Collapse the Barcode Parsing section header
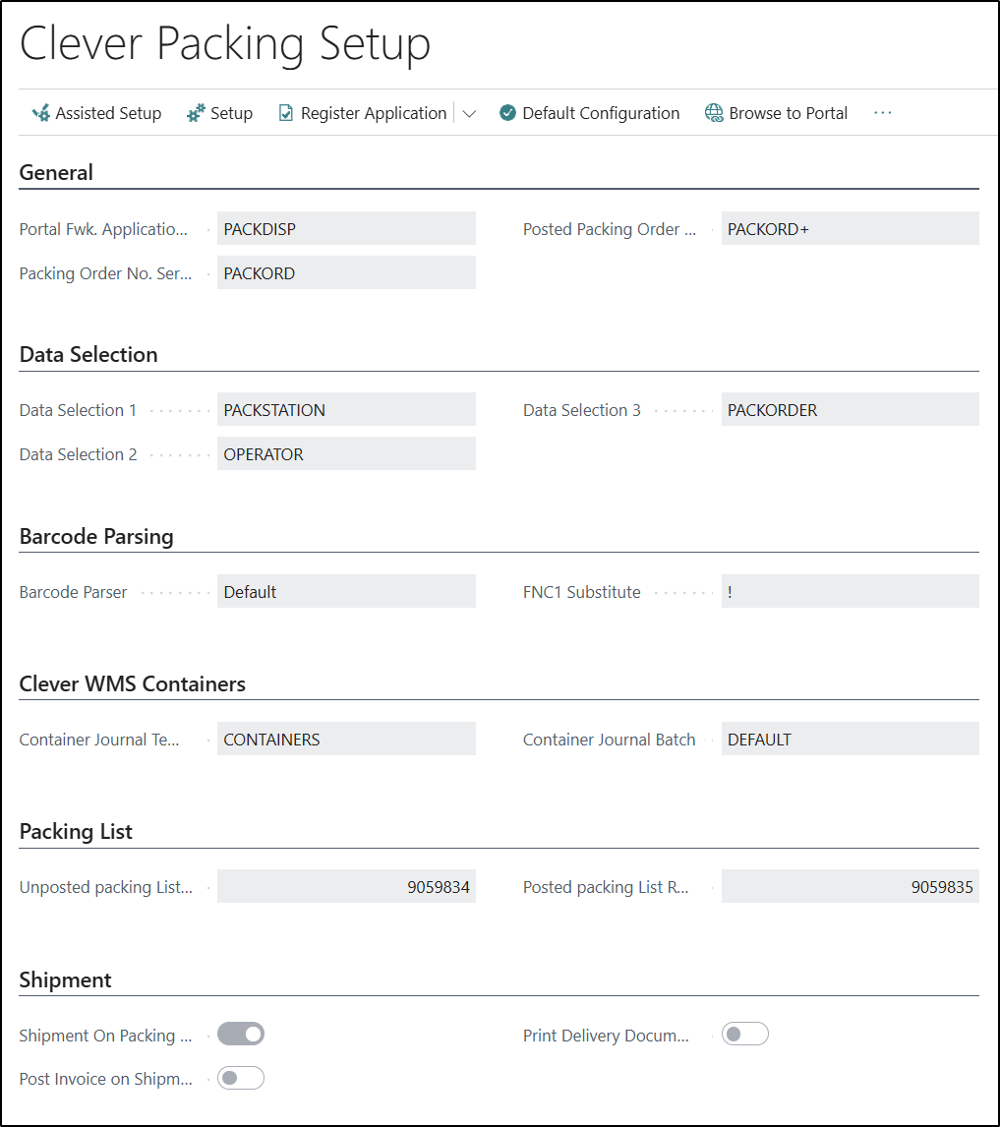The height and width of the screenshot is (1127, 1000). tap(96, 537)
